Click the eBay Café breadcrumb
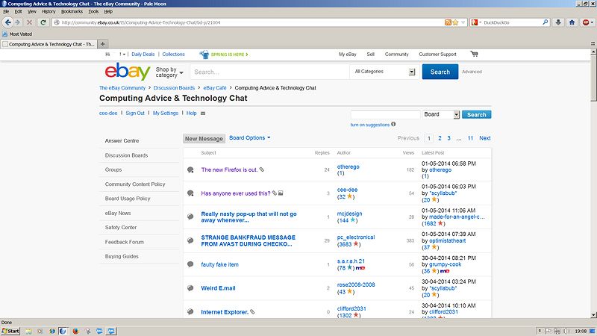Image resolution: width=597 pixels, height=336 pixels. [x=215, y=87]
